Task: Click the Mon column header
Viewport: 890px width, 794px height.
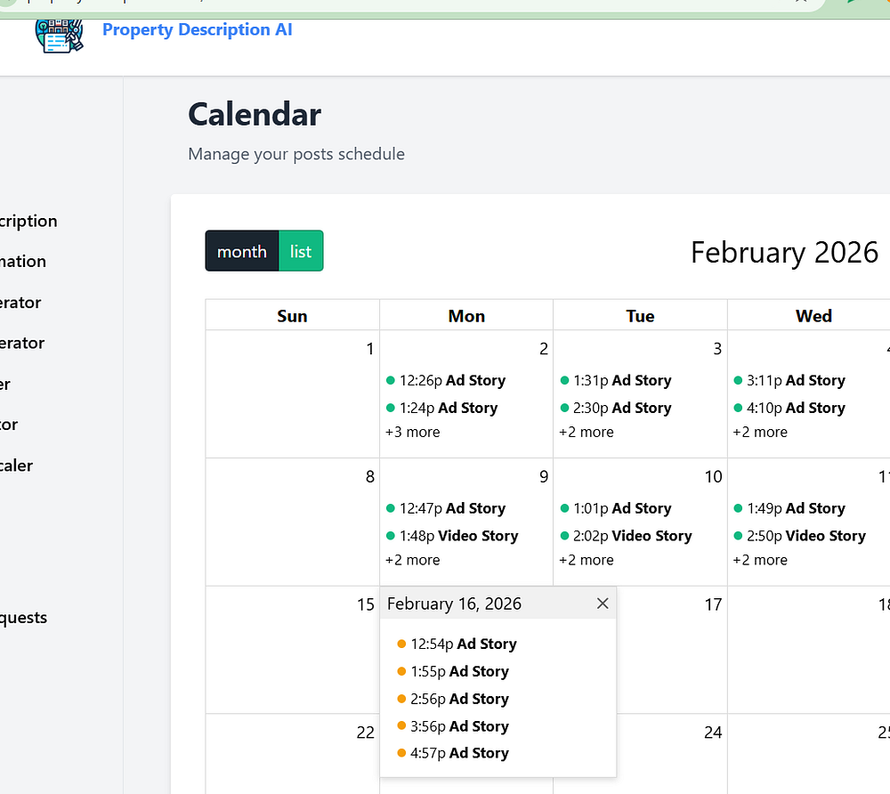Action: (466, 316)
